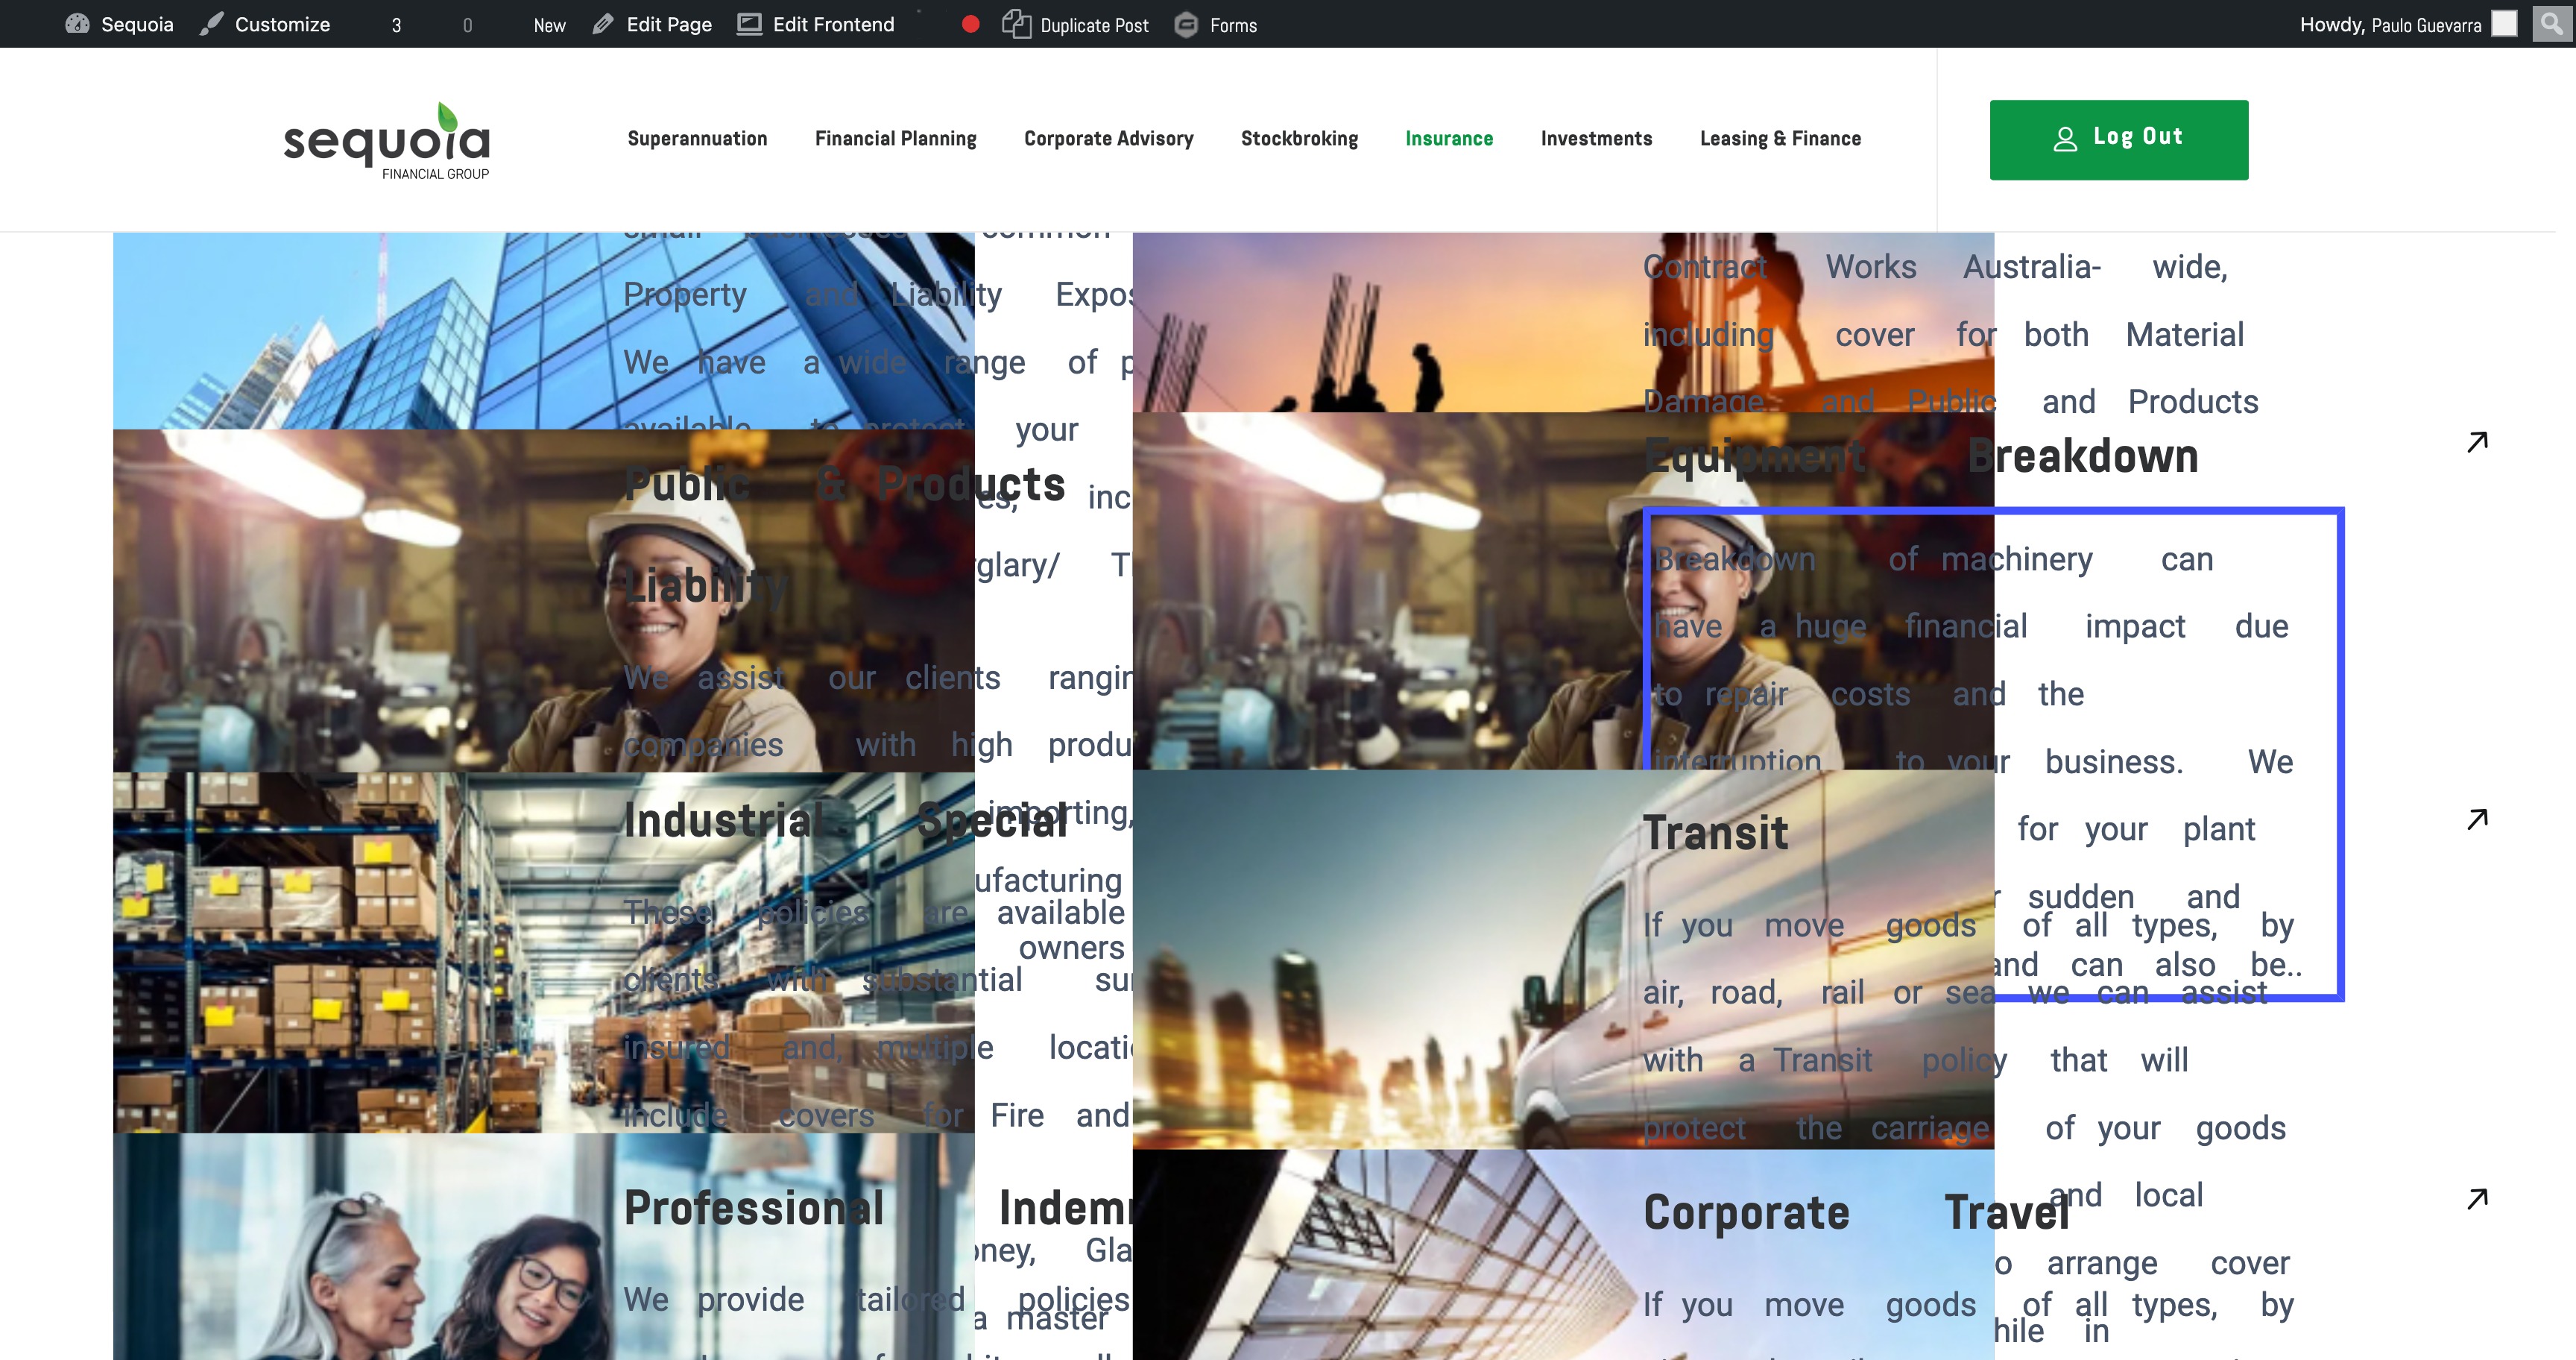The height and width of the screenshot is (1360, 2576).
Task: Click arrow icon beside Corporate Travel card
Action: [x=2477, y=1198]
